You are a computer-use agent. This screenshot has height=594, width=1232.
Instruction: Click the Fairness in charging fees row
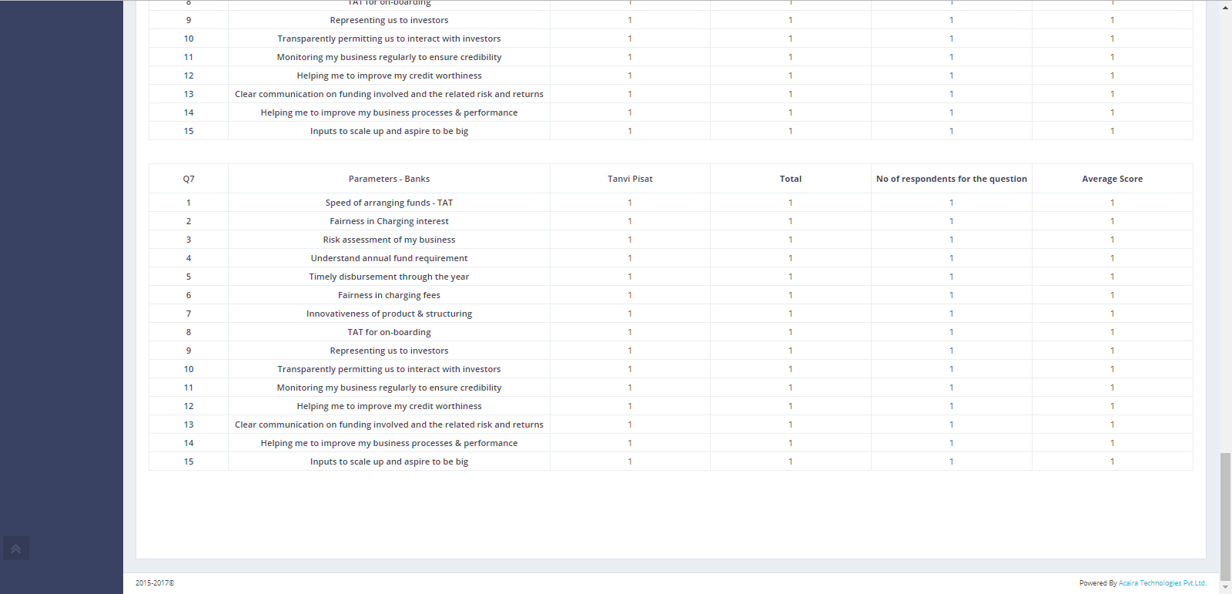389,295
